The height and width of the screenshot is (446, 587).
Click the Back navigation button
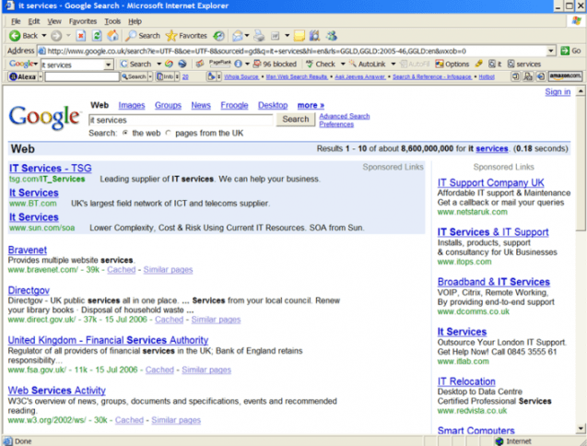(23, 36)
